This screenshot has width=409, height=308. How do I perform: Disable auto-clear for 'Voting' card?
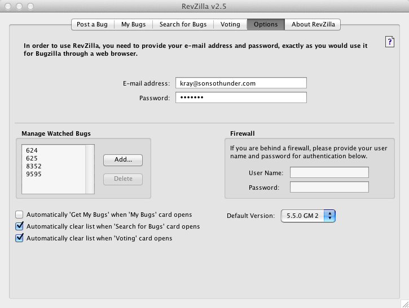(x=20, y=238)
